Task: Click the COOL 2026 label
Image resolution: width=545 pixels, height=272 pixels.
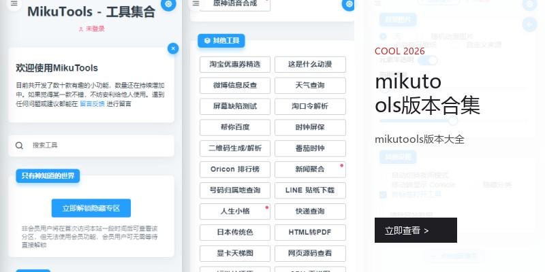Action: (400, 52)
